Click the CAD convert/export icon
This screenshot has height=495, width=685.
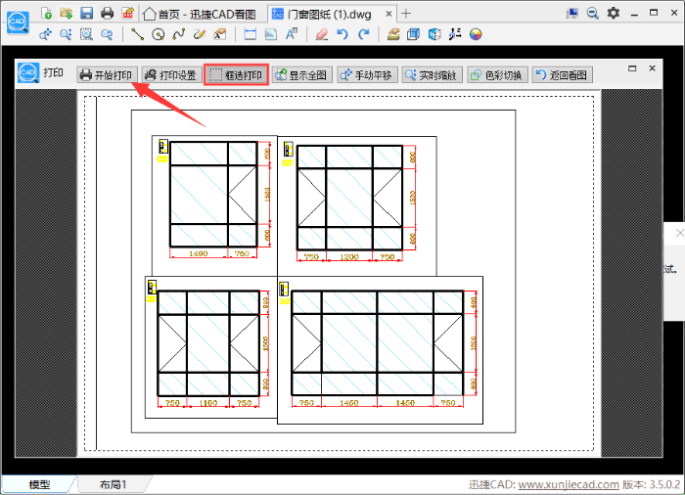(x=127, y=13)
